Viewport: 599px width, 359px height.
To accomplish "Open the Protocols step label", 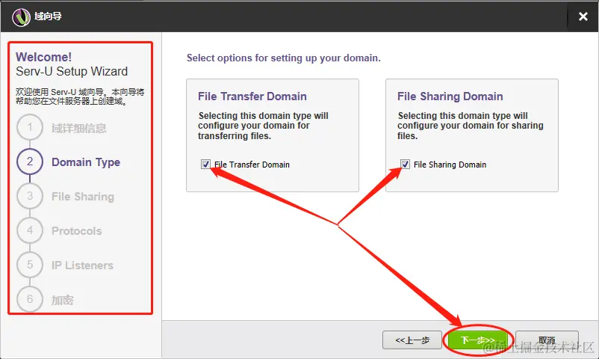I will [x=77, y=231].
